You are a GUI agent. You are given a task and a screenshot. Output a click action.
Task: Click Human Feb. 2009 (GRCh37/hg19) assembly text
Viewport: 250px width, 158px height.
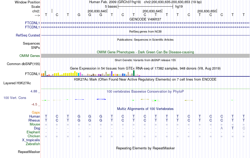115,2
